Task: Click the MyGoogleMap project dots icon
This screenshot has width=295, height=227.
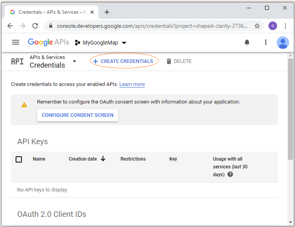Action: (77, 43)
